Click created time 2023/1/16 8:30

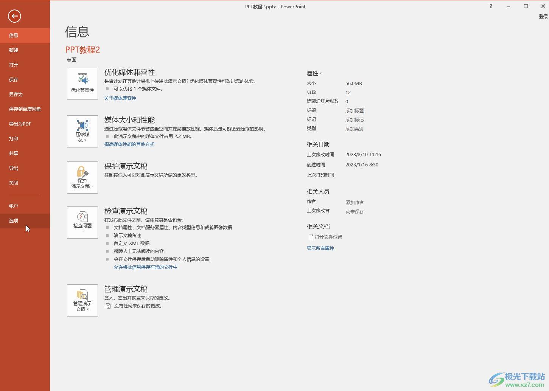tap(362, 165)
